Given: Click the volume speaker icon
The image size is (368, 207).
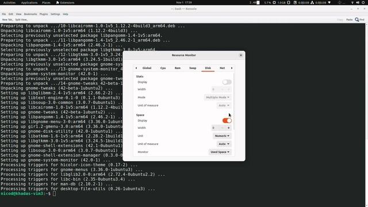Looking at the screenshot, I should (358, 2).
